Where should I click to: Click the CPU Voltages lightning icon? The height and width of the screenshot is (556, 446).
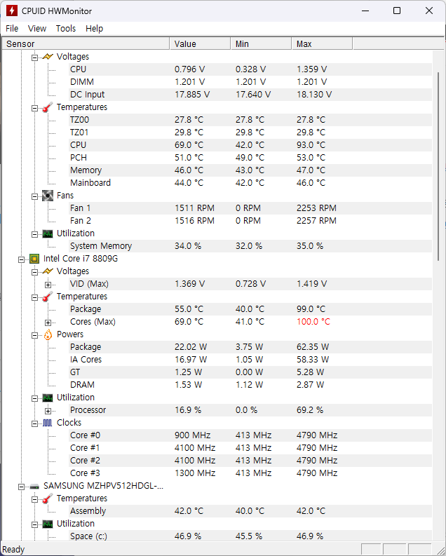(48, 271)
